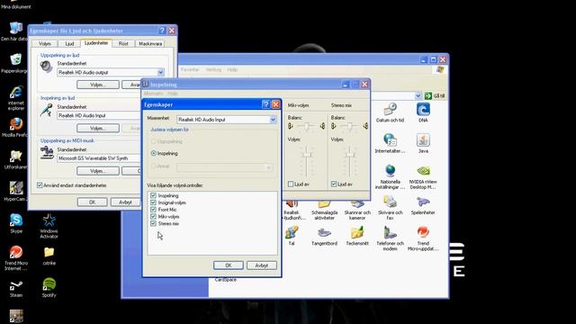Open the Papperskorgen recycle bin icon
The width and height of the screenshot is (576, 324).
coord(14,63)
